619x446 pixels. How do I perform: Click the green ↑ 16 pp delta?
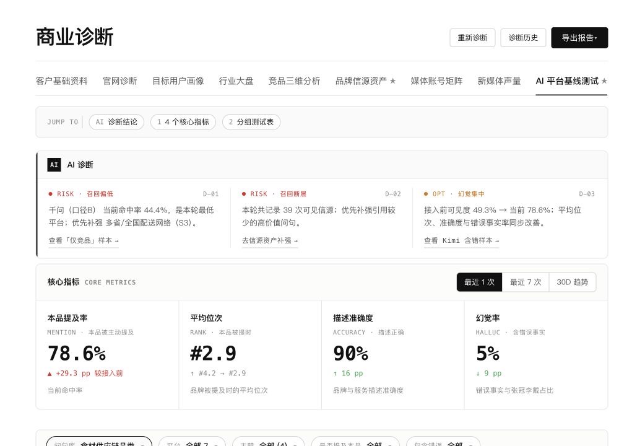(x=348, y=374)
